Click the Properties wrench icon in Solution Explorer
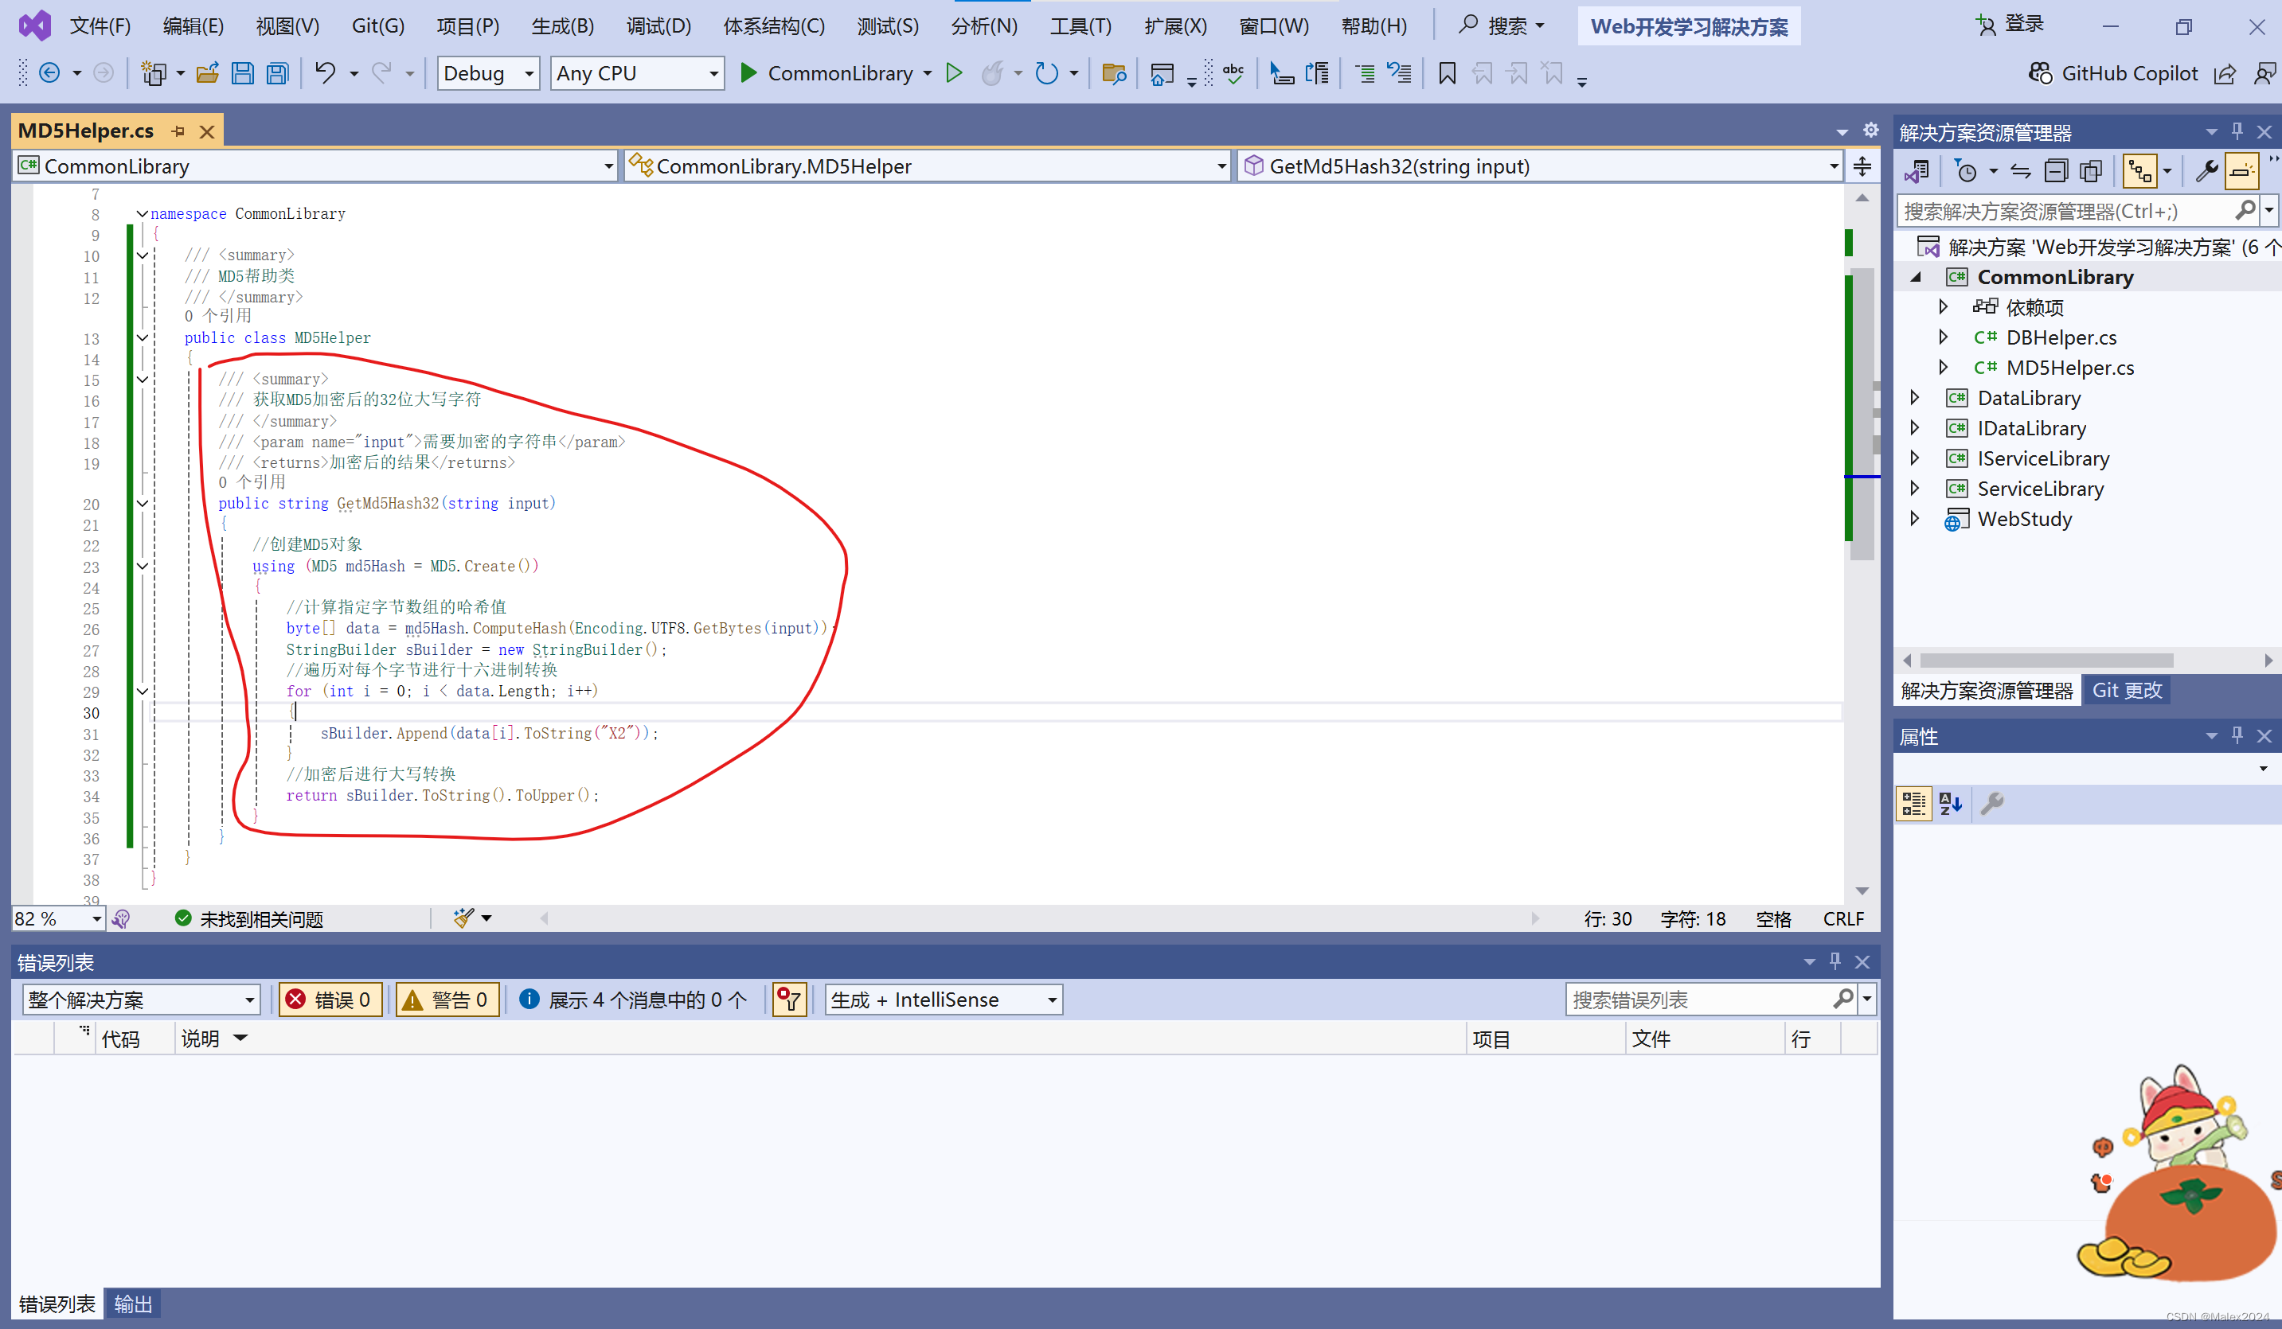Viewport: 2282px width, 1329px height. click(x=2206, y=171)
